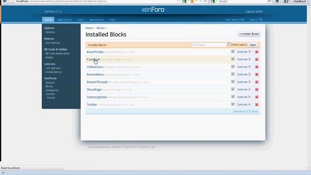Open List Add-ons in sidebar

53,68
